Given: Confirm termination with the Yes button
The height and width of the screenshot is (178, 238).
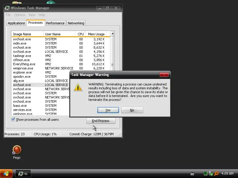Looking at the screenshot, I should click(108, 110).
